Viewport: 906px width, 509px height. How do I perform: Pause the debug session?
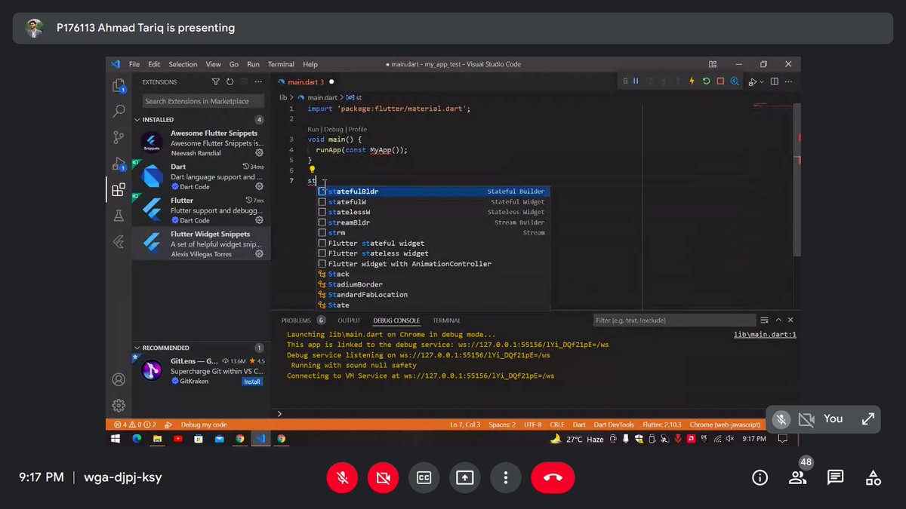(x=636, y=81)
